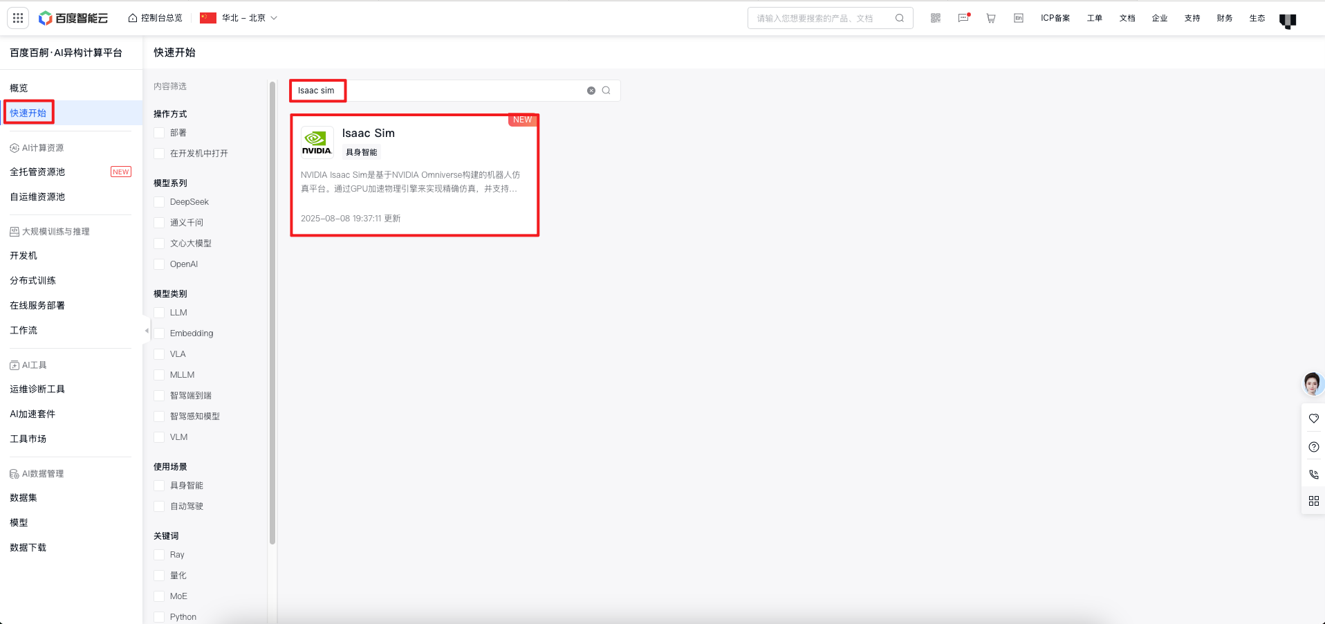The width and height of the screenshot is (1325, 624).
Task: Open the user account avatar menu
Action: pos(1287,20)
